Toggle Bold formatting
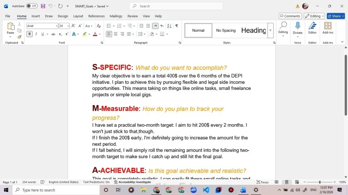 point(29,34)
